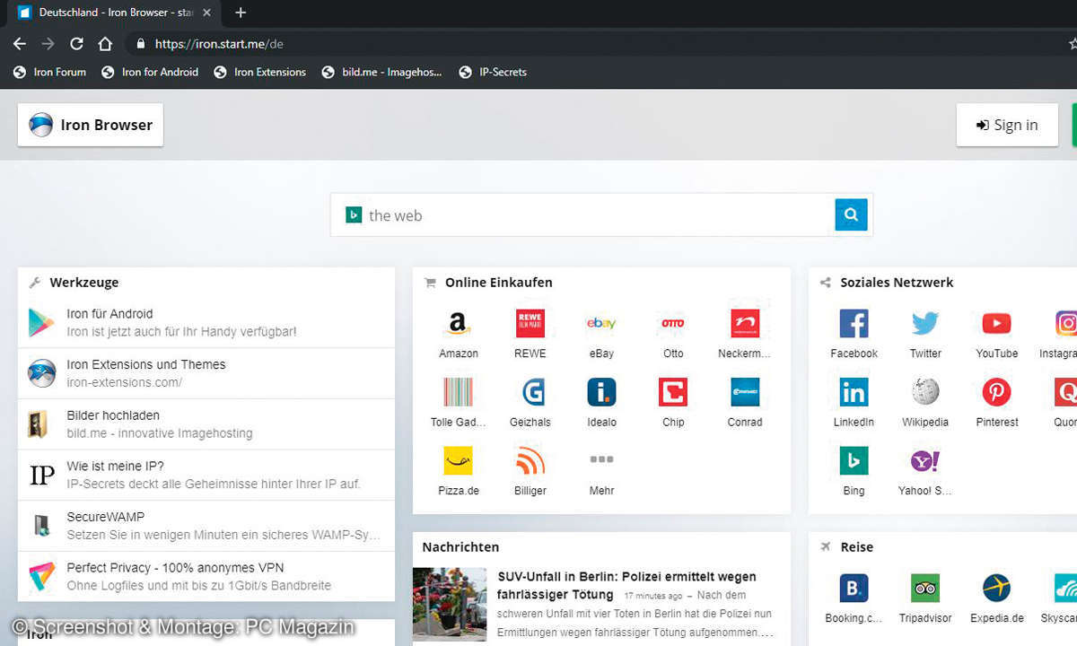Open the Otto shop icon

pos(673,324)
